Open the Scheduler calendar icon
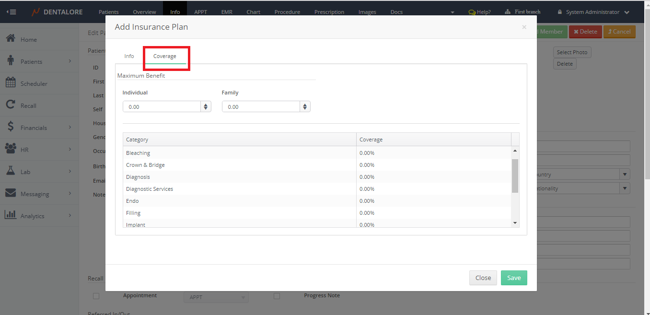This screenshot has width=650, height=315. (x=11, y=83)
